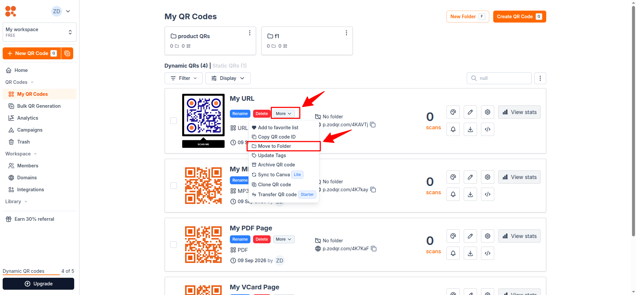The height and width of the screenshot is (295, 636).
Task: Open settings gear for the MP3 QR
Action: click(x=488, y=177)
